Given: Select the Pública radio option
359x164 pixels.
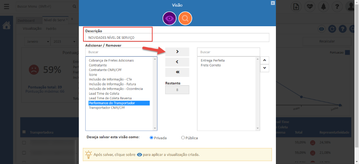Looking at the screenshot, I should (183, 138).
